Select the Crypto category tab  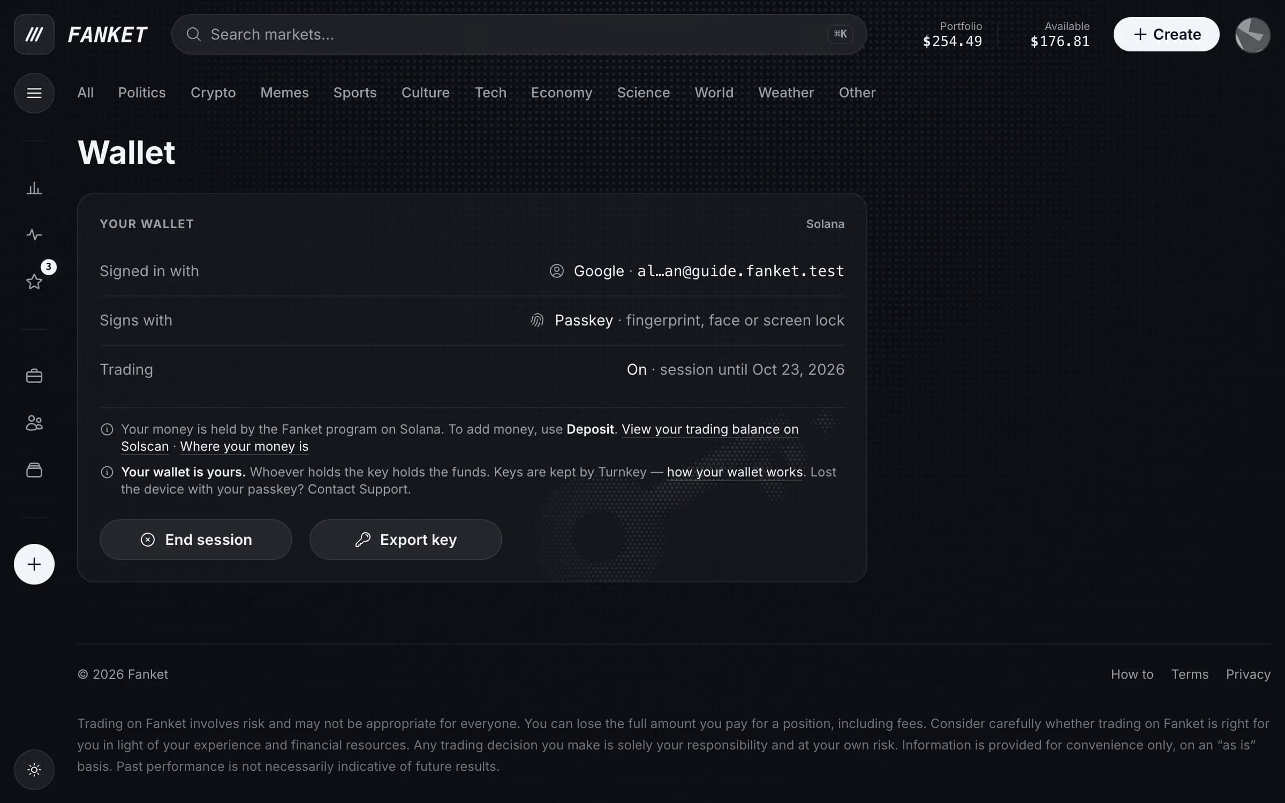click(x=213, y=93)
